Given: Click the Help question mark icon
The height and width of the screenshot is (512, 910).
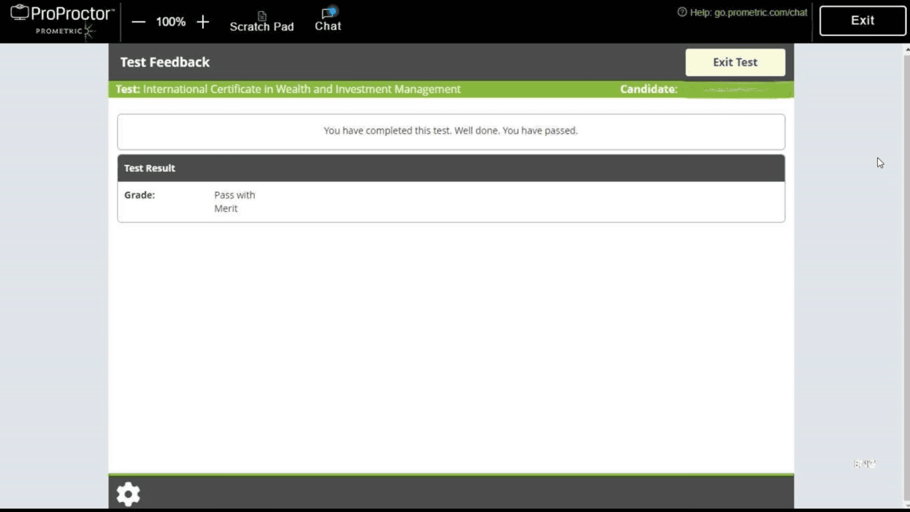Looking at the screenshot, I should (x=682, y=12).
